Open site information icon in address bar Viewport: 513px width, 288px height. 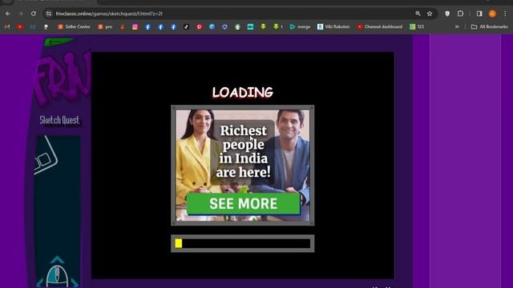[x=49, y=14]
